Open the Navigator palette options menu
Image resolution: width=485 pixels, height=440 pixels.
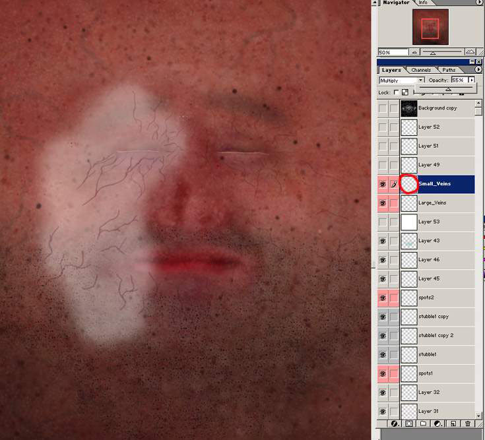tap(478, 3)
